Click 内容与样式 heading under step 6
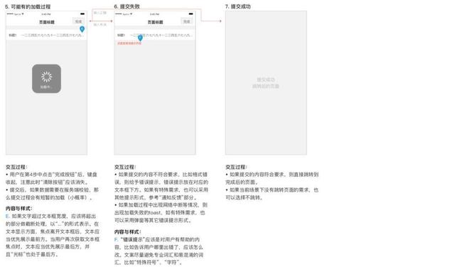The width and height of the screenshot is (455, 269). [128, 231]
